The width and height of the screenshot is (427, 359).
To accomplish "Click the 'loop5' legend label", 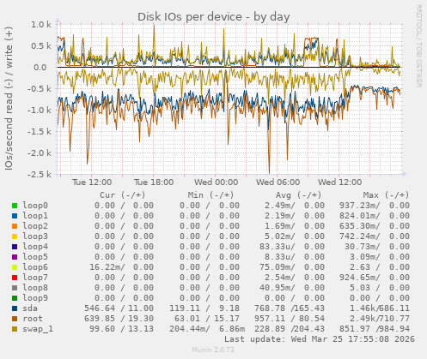I will click(35, 257).
